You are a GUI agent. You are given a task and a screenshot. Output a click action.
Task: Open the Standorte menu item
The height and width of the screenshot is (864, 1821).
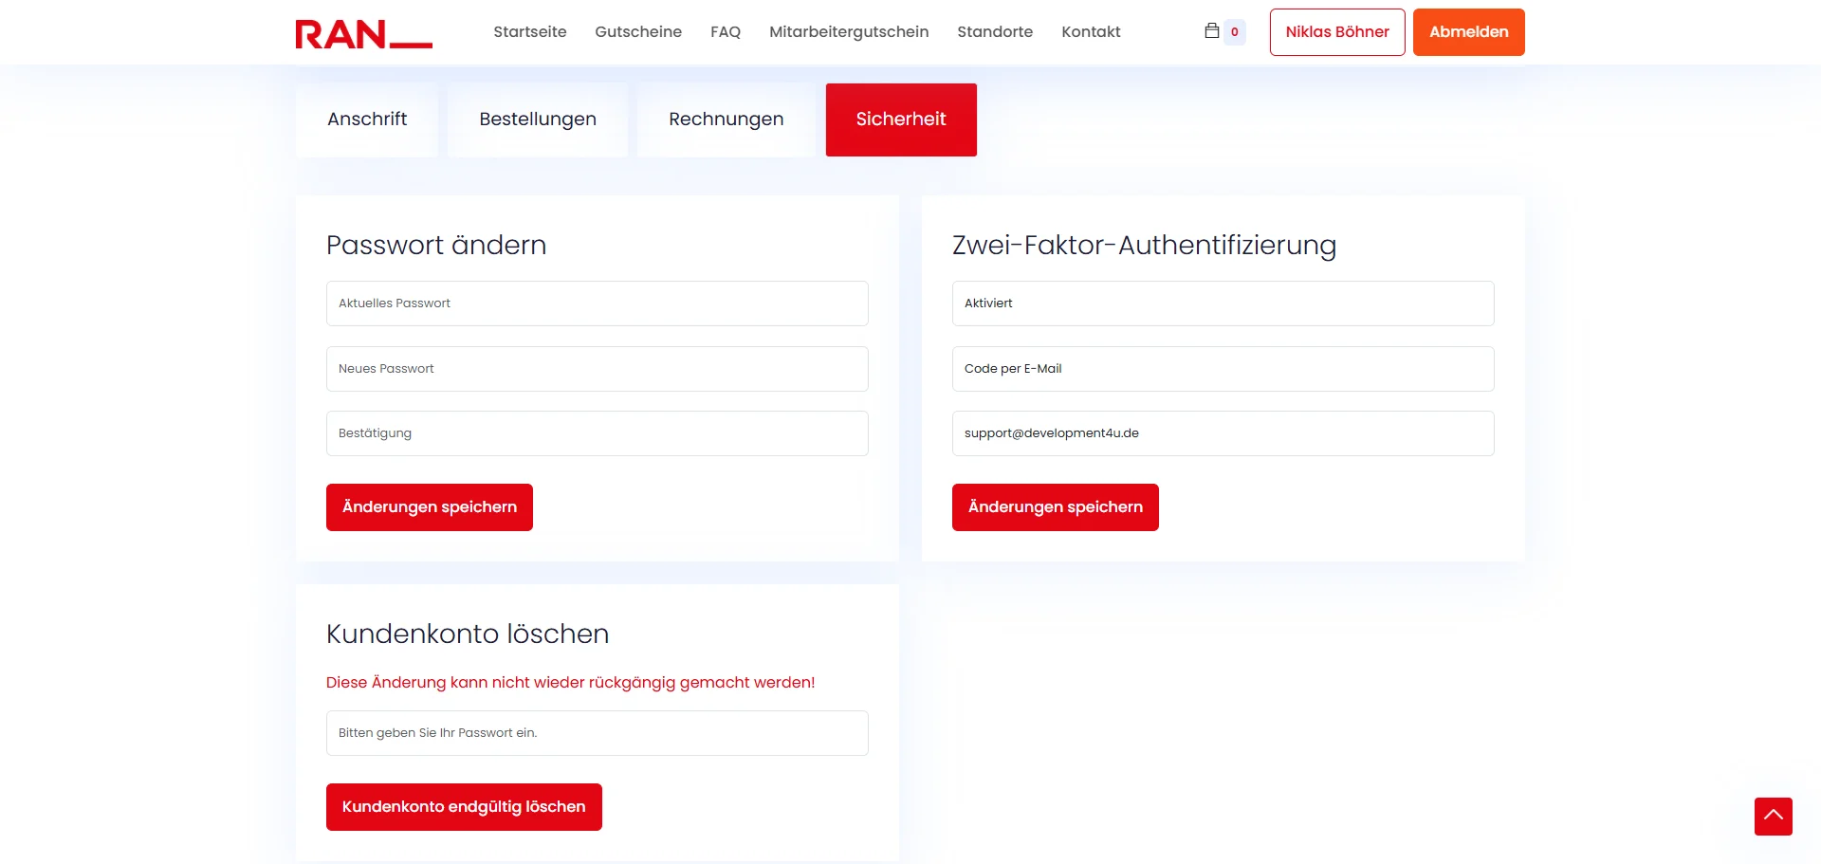pos(995,32)
